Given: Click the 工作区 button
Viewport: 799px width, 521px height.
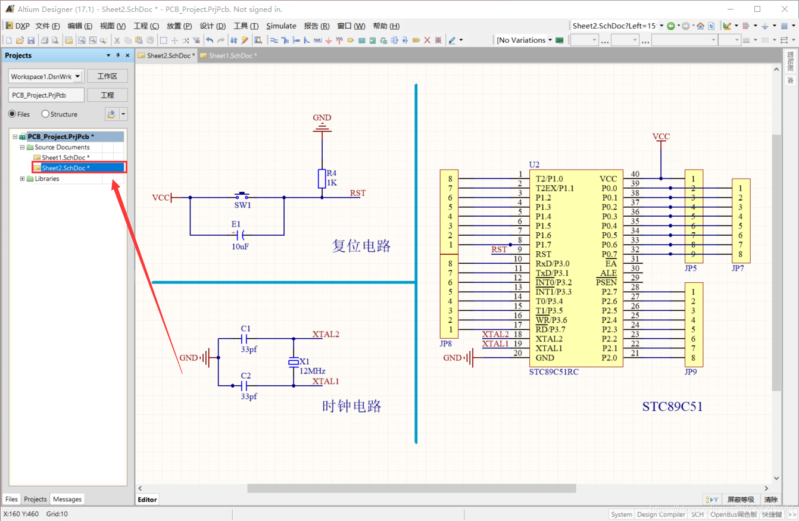Looking at the screenshot, I should [x=107, y=76].
